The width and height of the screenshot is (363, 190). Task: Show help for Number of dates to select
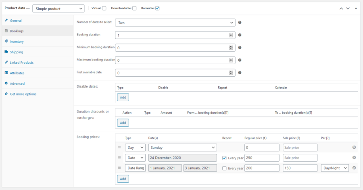(x=240, y=23)
